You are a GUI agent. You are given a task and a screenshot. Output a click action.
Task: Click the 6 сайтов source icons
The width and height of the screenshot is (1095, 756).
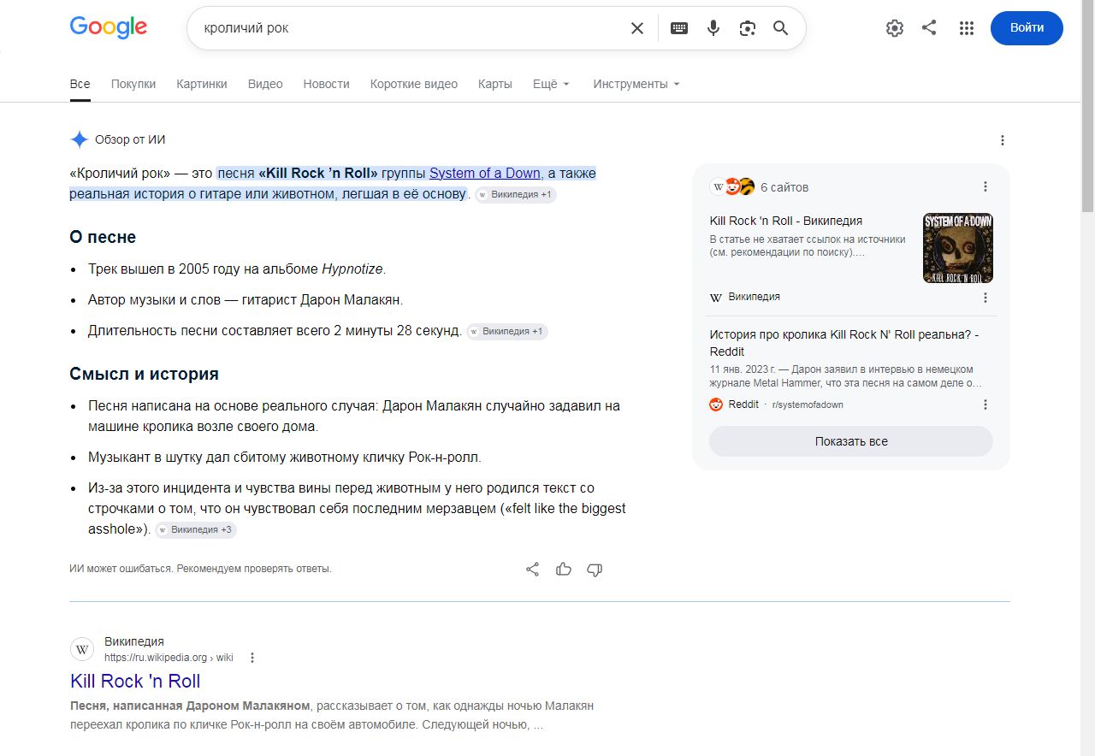(x=732, y=187)
